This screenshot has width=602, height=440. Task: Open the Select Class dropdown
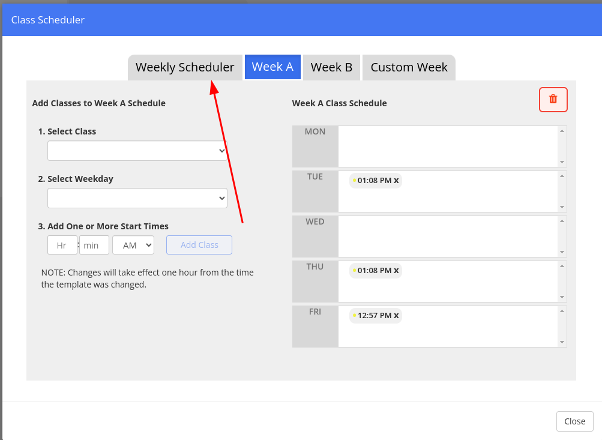137,151
